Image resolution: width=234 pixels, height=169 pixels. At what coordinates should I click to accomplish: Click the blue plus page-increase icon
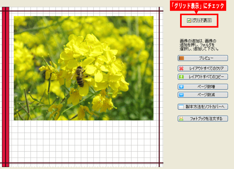coord(181,87)
